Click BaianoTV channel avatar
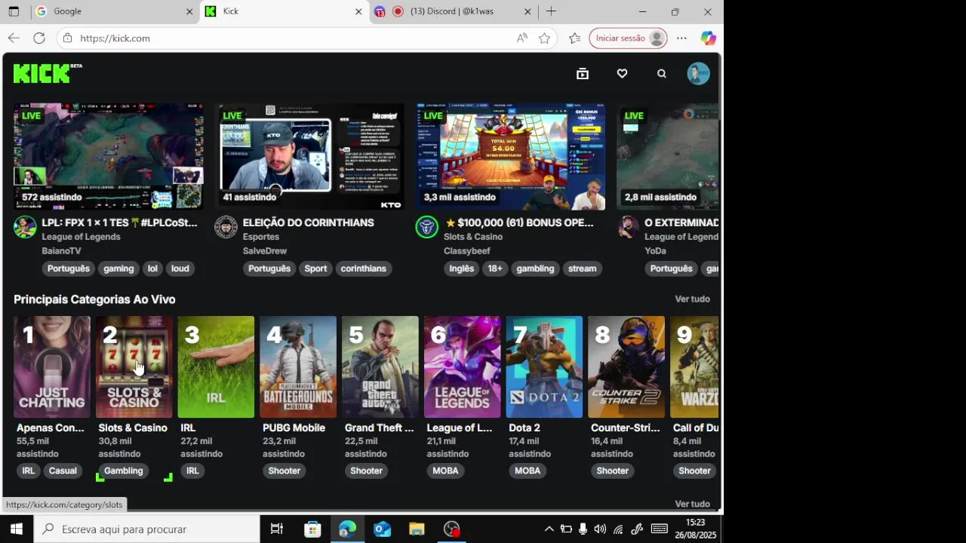 click(x=25, y=227)
